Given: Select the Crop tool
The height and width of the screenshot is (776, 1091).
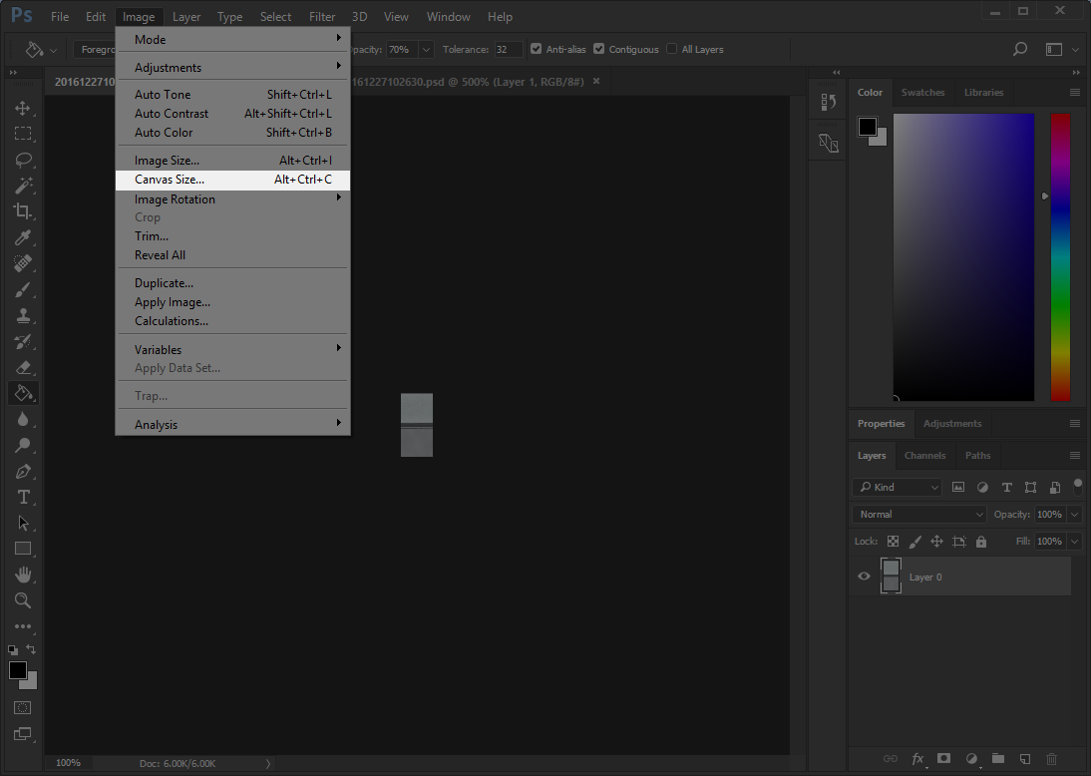Looking at the screenshot, I should click(23, 210).
